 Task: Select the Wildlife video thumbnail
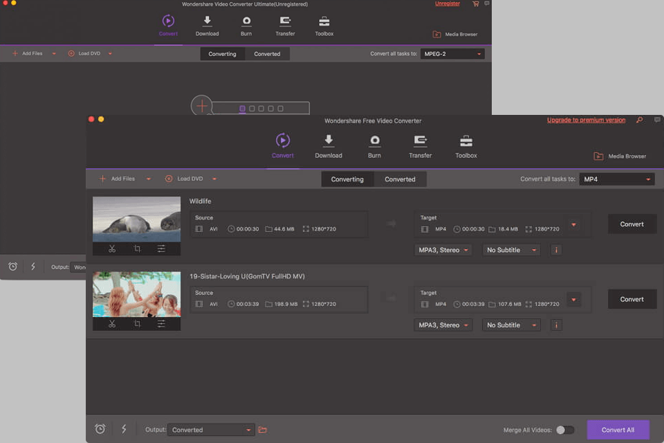pyautogui.click(x=136, y=219)
